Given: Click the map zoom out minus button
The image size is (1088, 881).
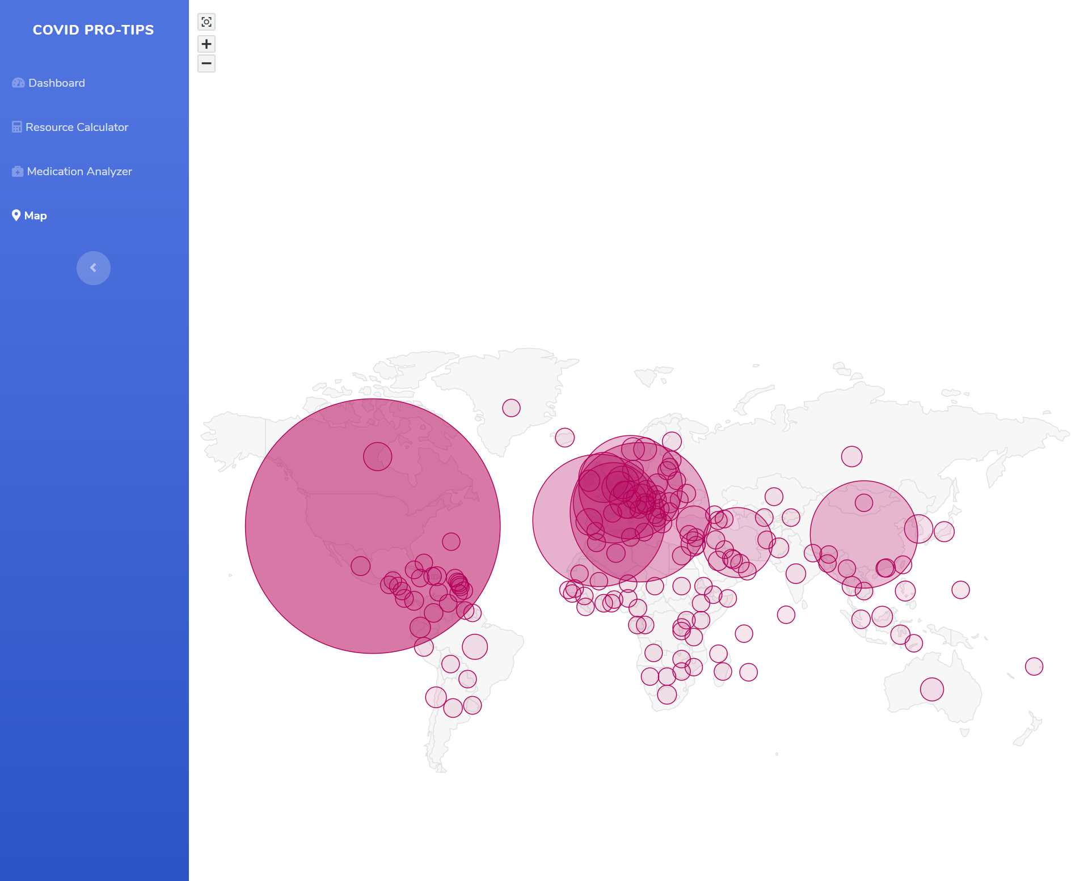Looking at the screenshot, I should click(x=206, y=63).
